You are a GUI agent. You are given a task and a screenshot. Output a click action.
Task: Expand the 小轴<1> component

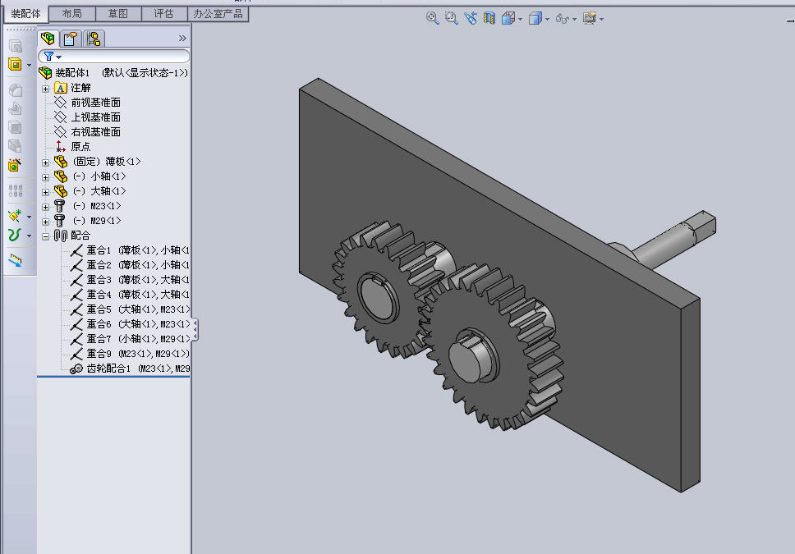pyautogui.click(x=46, y=177)
